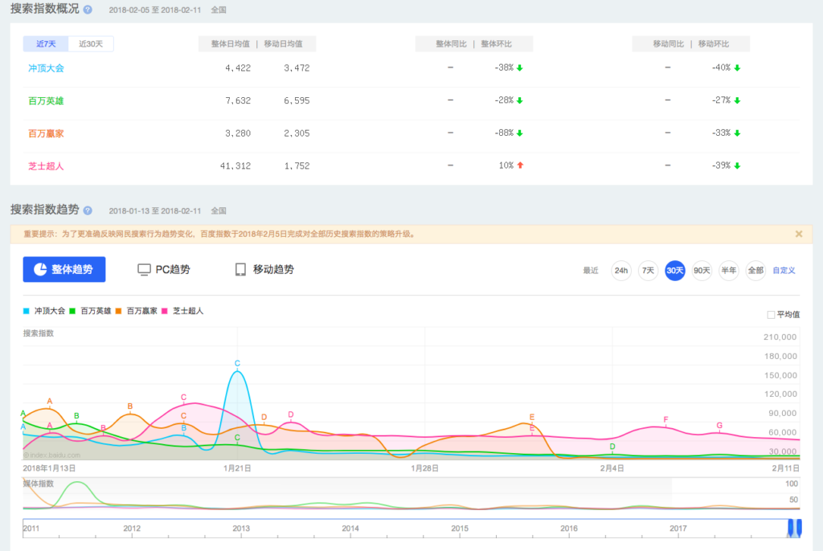Viewport: 823px width, 551px height.
Task: Click the 移动趋势 tablet icon
Action: tap(240, 269)
